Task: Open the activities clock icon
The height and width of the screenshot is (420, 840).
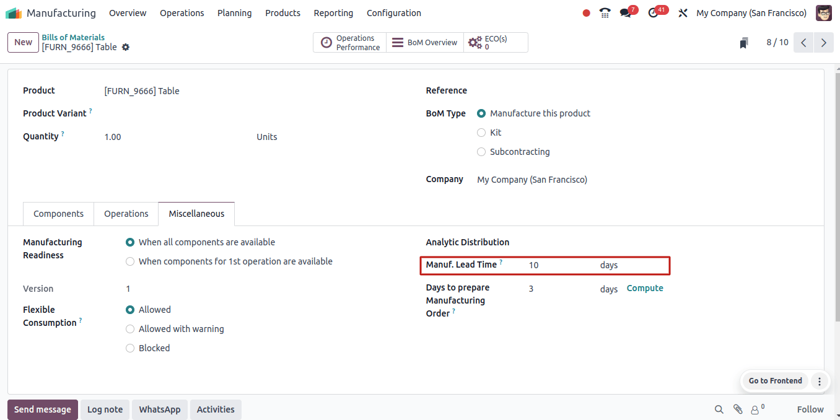Action: pyautogui.click(x=653, y=13)
